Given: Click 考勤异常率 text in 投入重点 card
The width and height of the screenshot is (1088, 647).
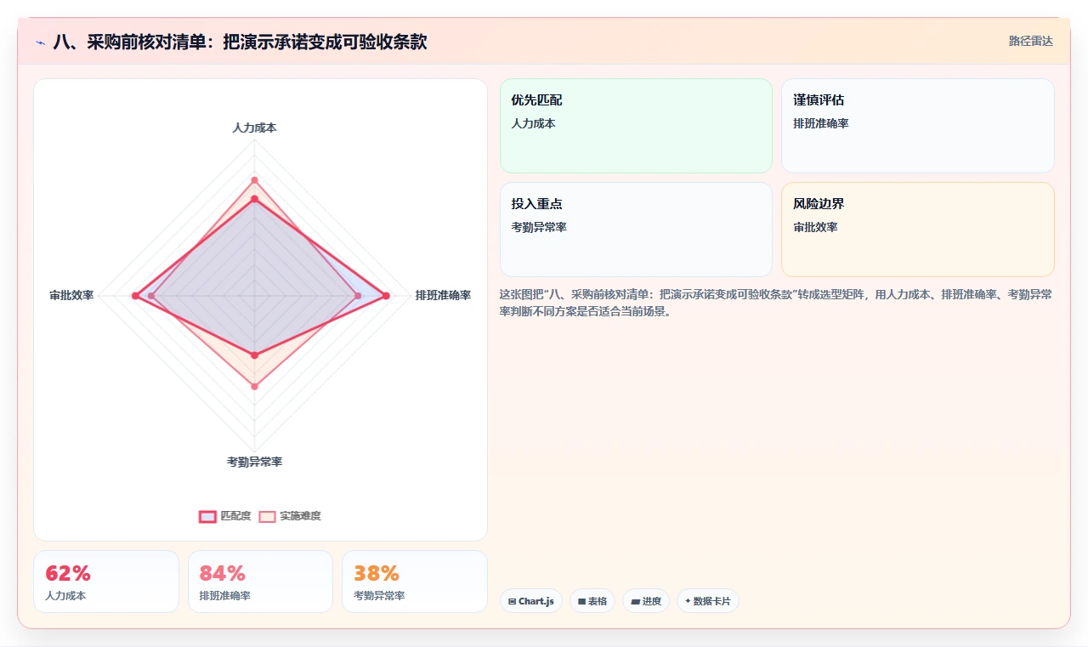Looking at the screenshot, I should click(x=539, y=227).
